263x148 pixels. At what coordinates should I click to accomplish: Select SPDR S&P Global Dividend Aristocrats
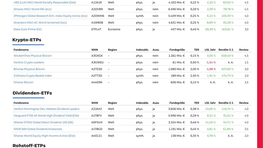point(40,129)
